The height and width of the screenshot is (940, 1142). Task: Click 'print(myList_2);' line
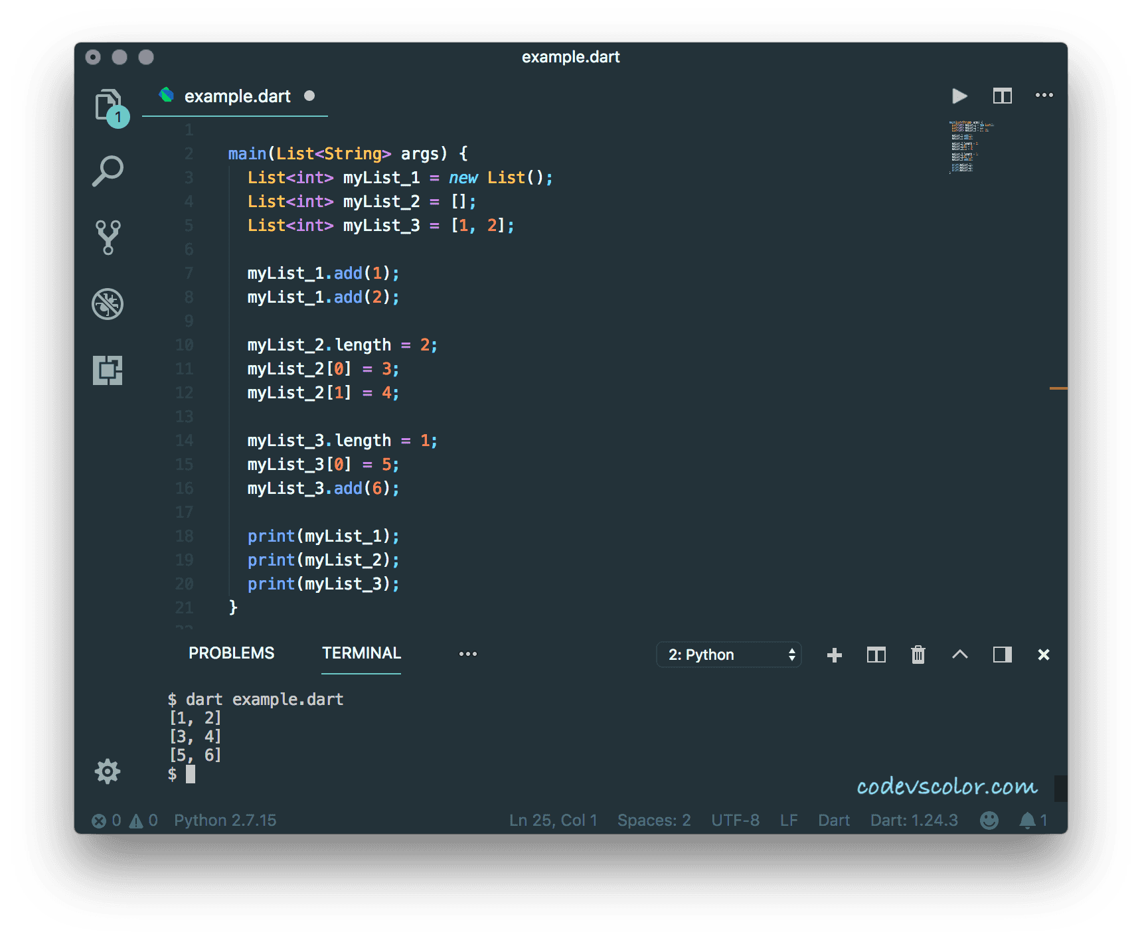[x=323, y=560]
